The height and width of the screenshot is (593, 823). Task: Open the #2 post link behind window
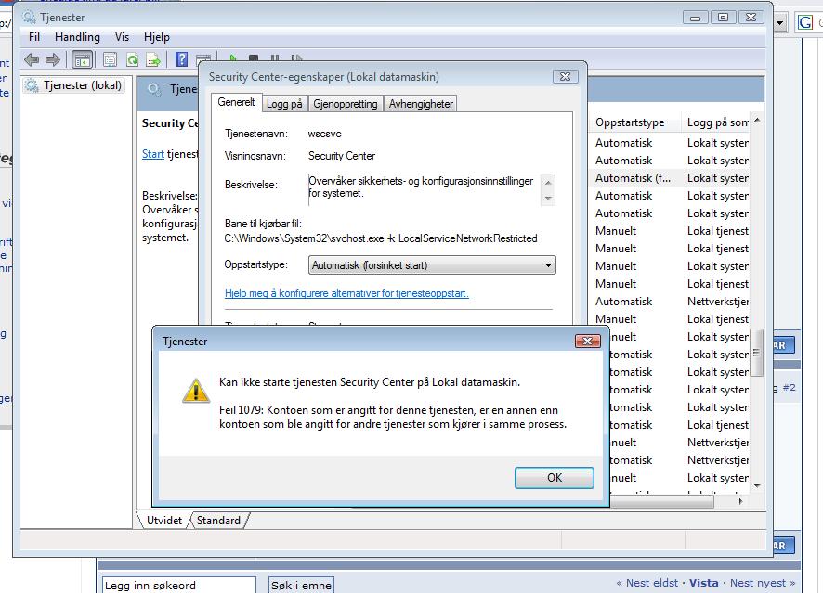click(789, 388)
